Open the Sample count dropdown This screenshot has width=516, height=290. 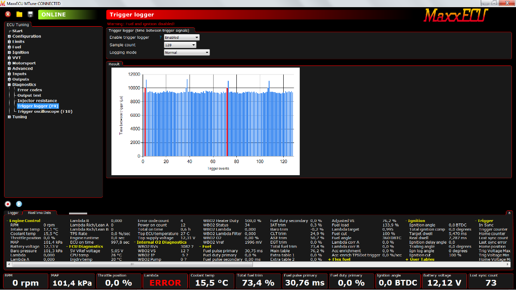(180, 45)
